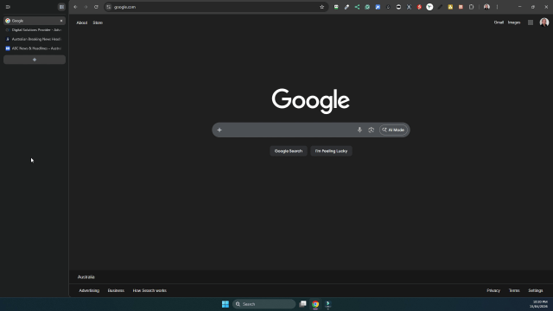Open How Search works link

(x=149, y=290)
